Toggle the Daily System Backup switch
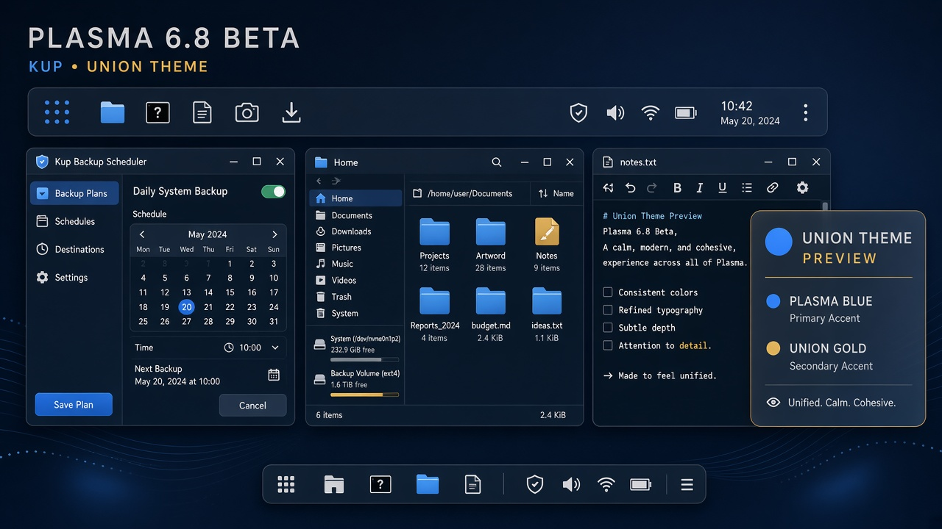The width and height of the screenshot is (942, 529). pyautogui.click(x=273, y=192)
